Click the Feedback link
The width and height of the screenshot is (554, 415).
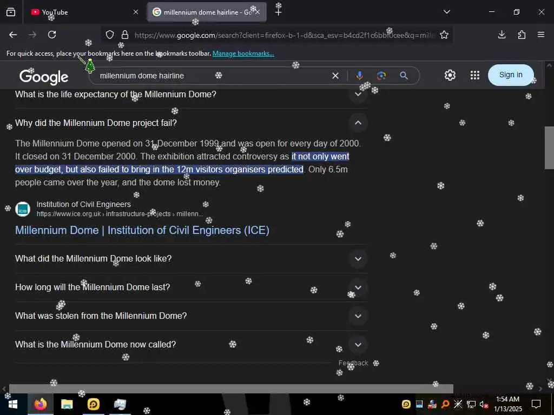[x=353, y=363]
